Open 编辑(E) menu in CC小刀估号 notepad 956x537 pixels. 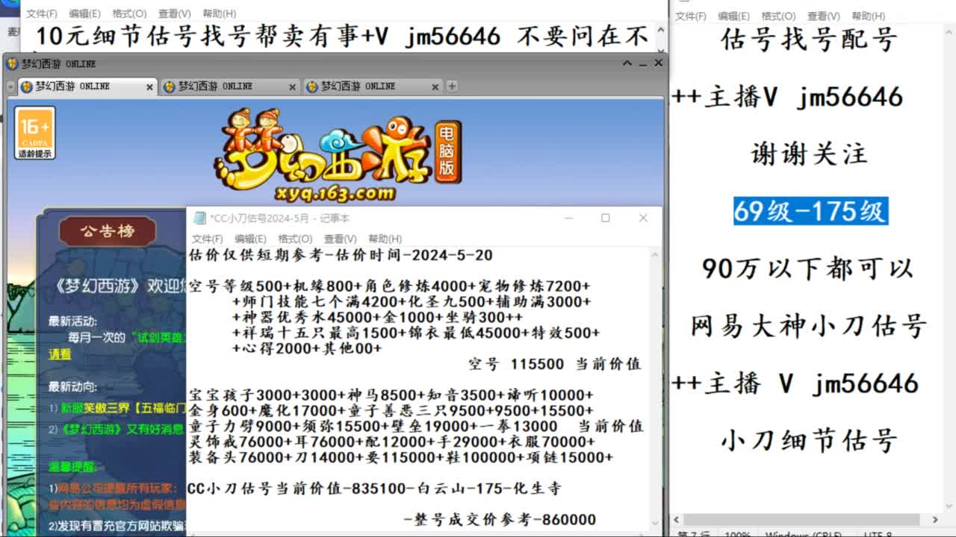pyautogui.click(x=250, y=239)
